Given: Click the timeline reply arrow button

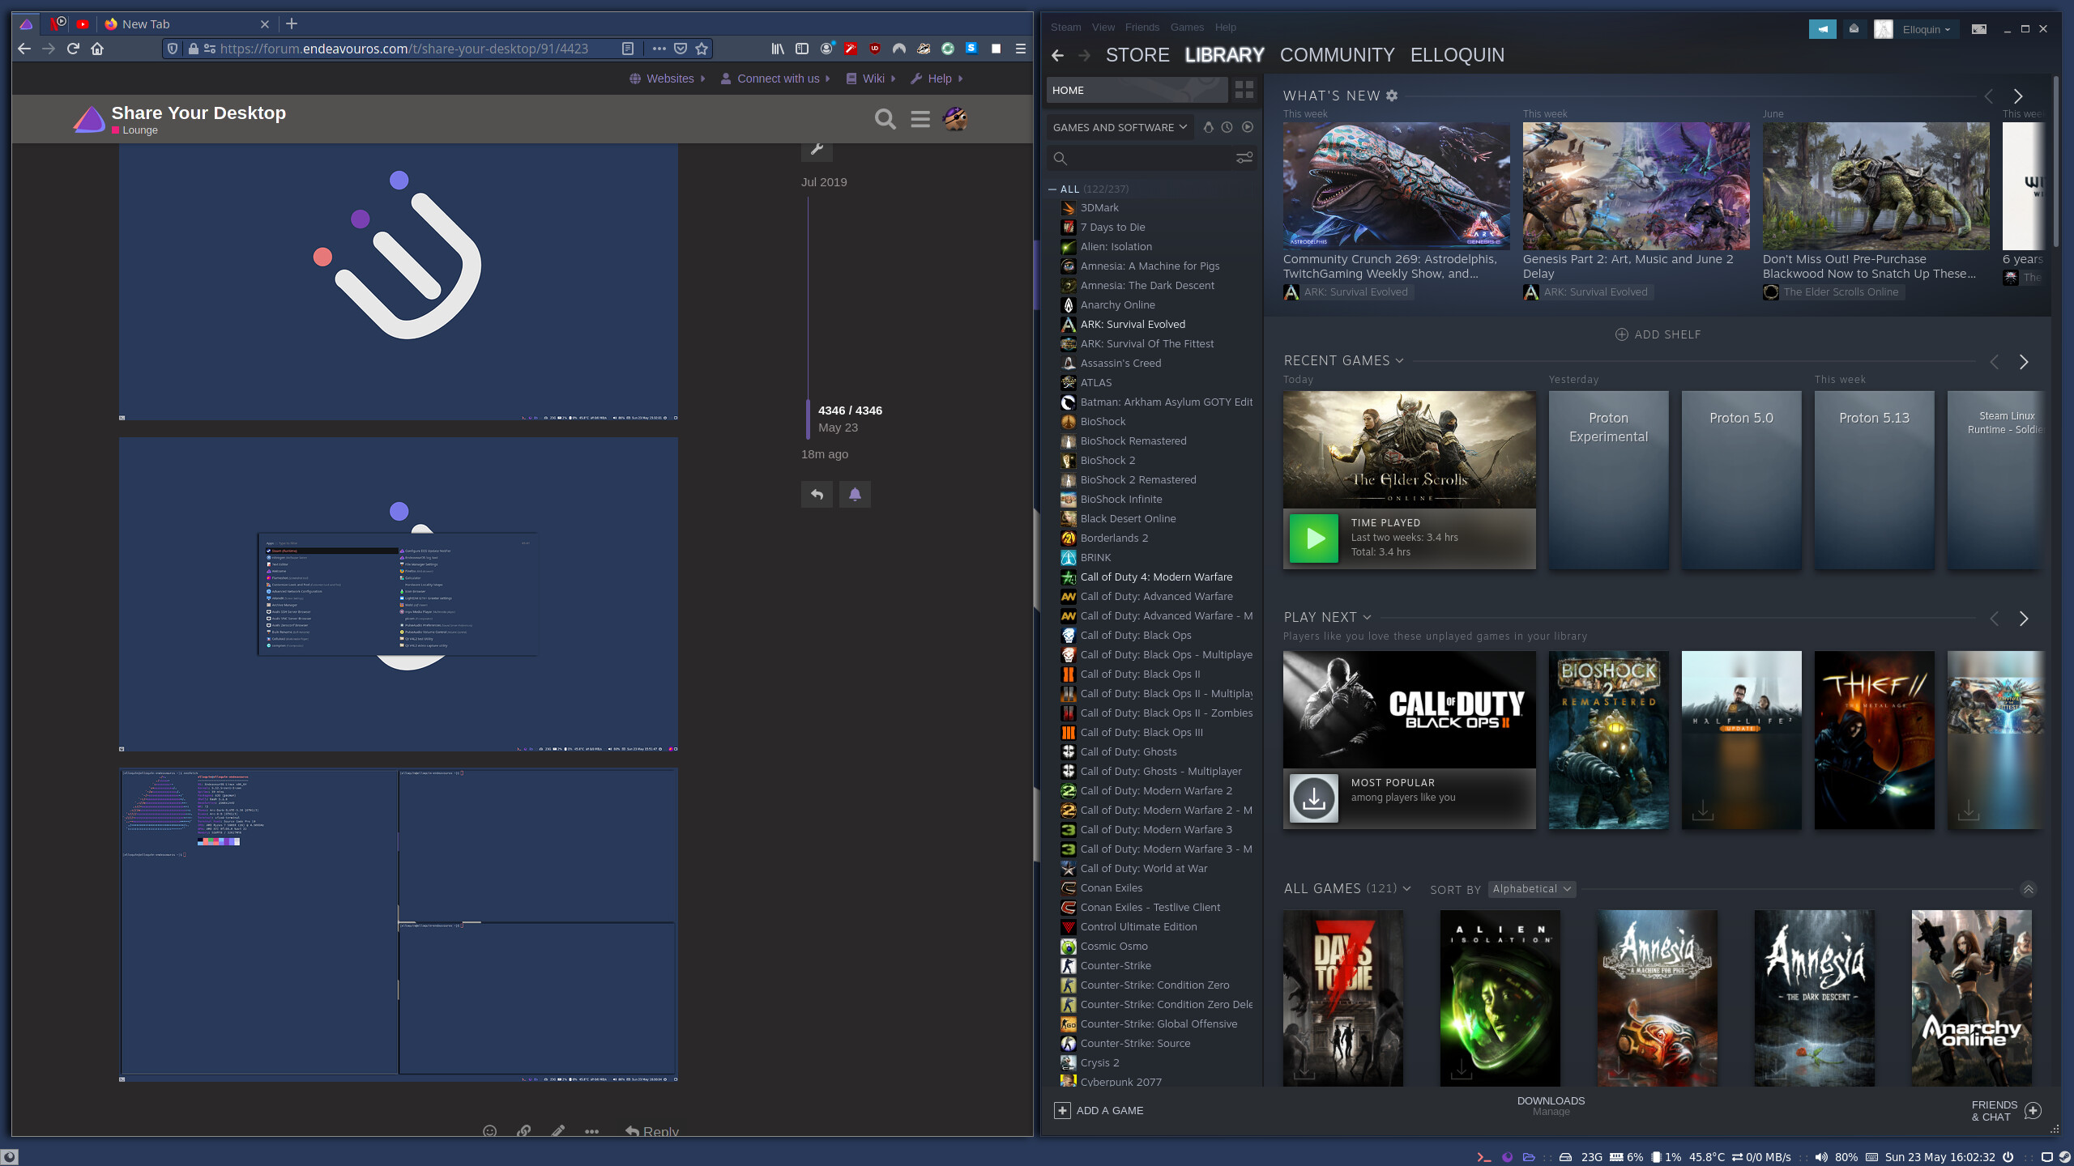Looking at the screenshot, I should [817, 494].
